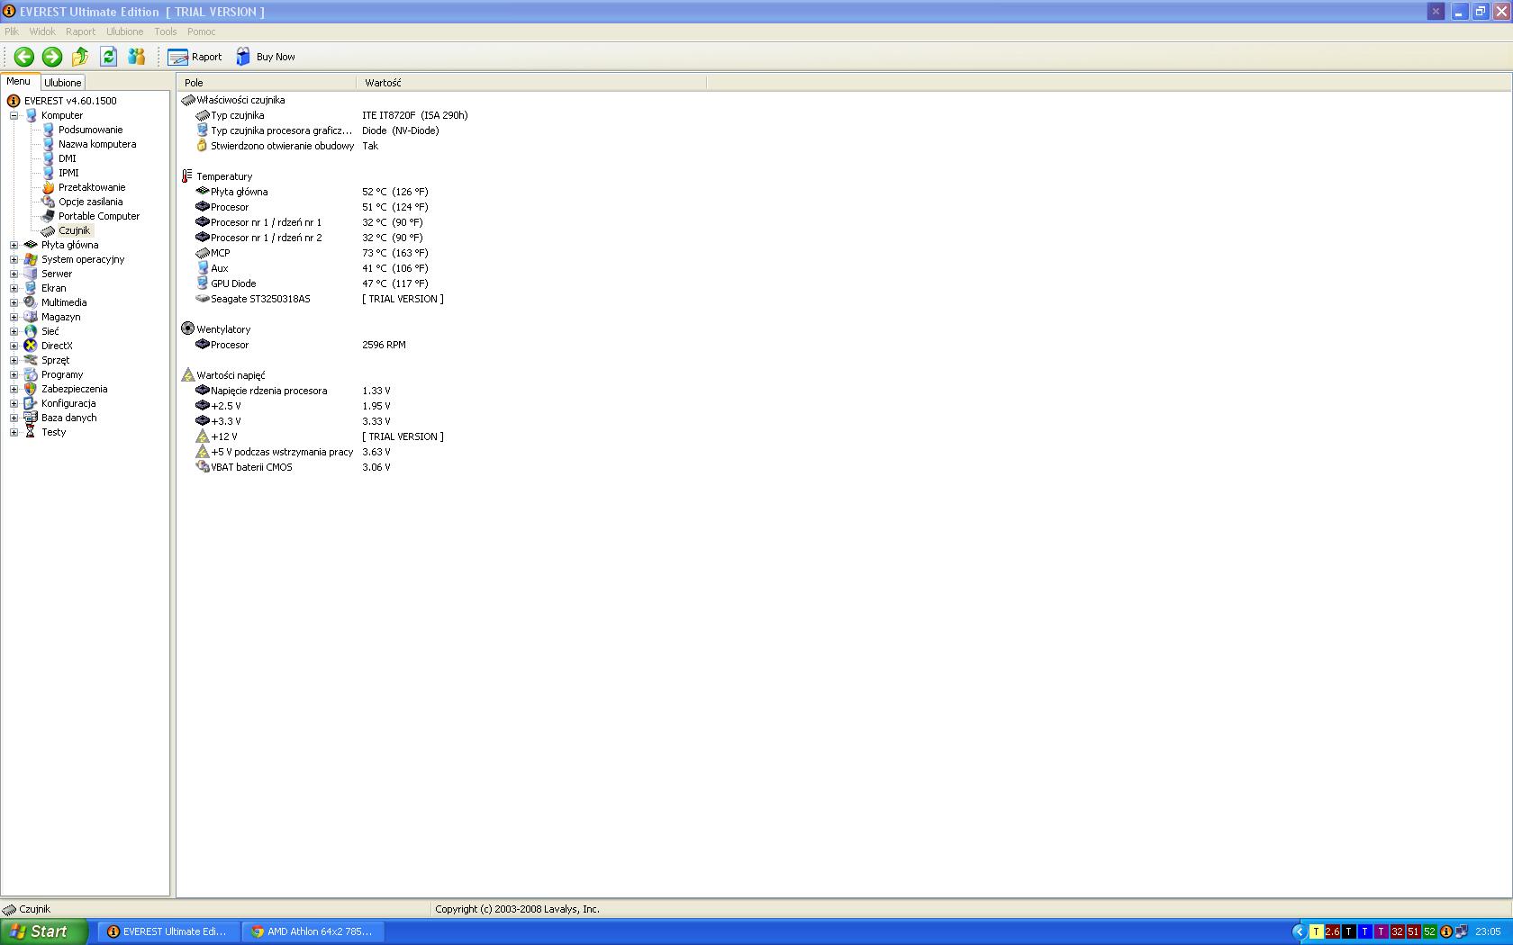Expand the Magazyn tree node

(x=14, y=317)
